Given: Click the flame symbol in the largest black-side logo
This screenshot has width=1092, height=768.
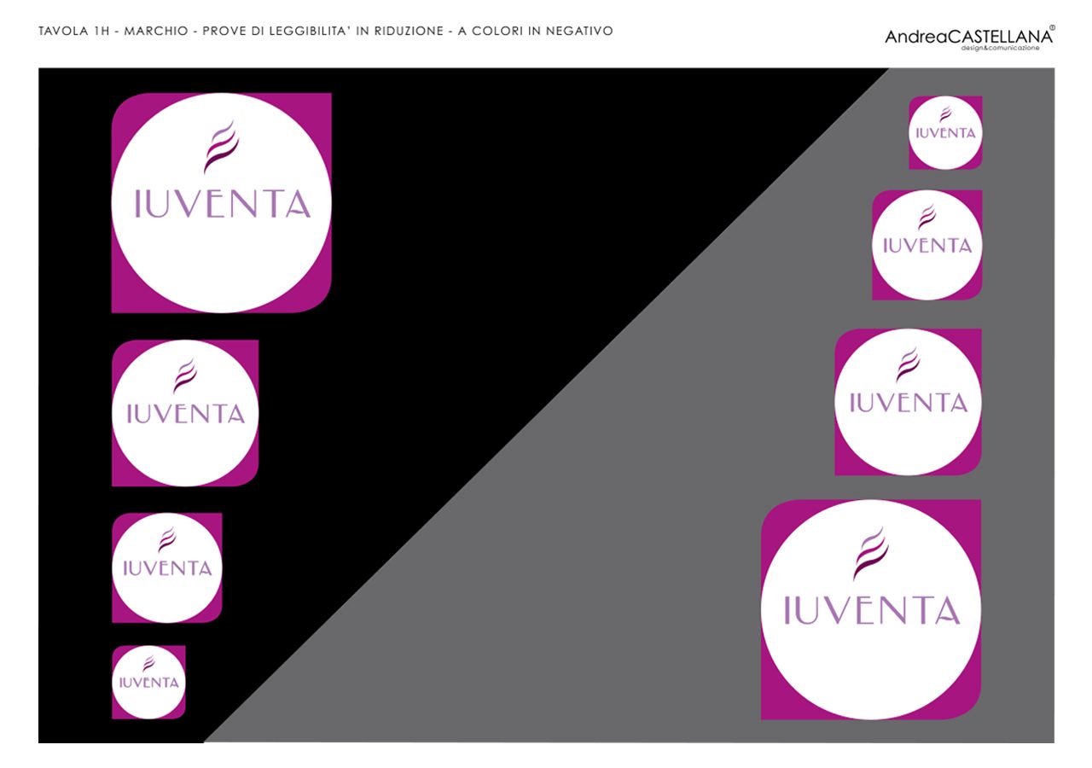Looking at the screenshot, I should point(218,147).
